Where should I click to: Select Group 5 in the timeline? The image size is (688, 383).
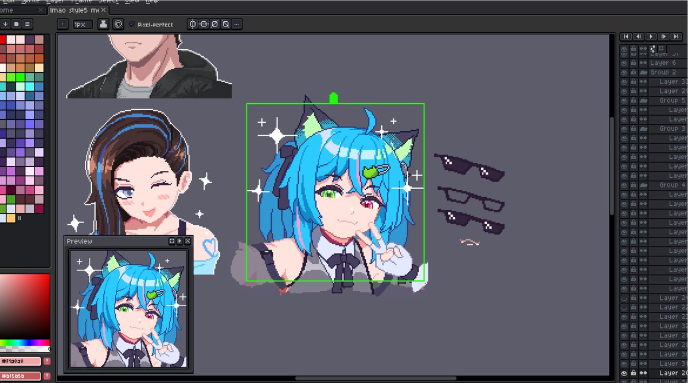point(668,100)
